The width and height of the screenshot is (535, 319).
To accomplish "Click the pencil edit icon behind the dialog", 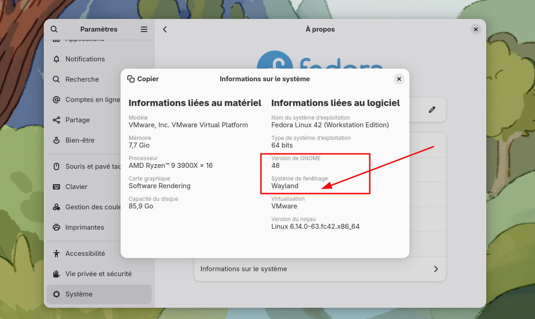I will [432, 110].
